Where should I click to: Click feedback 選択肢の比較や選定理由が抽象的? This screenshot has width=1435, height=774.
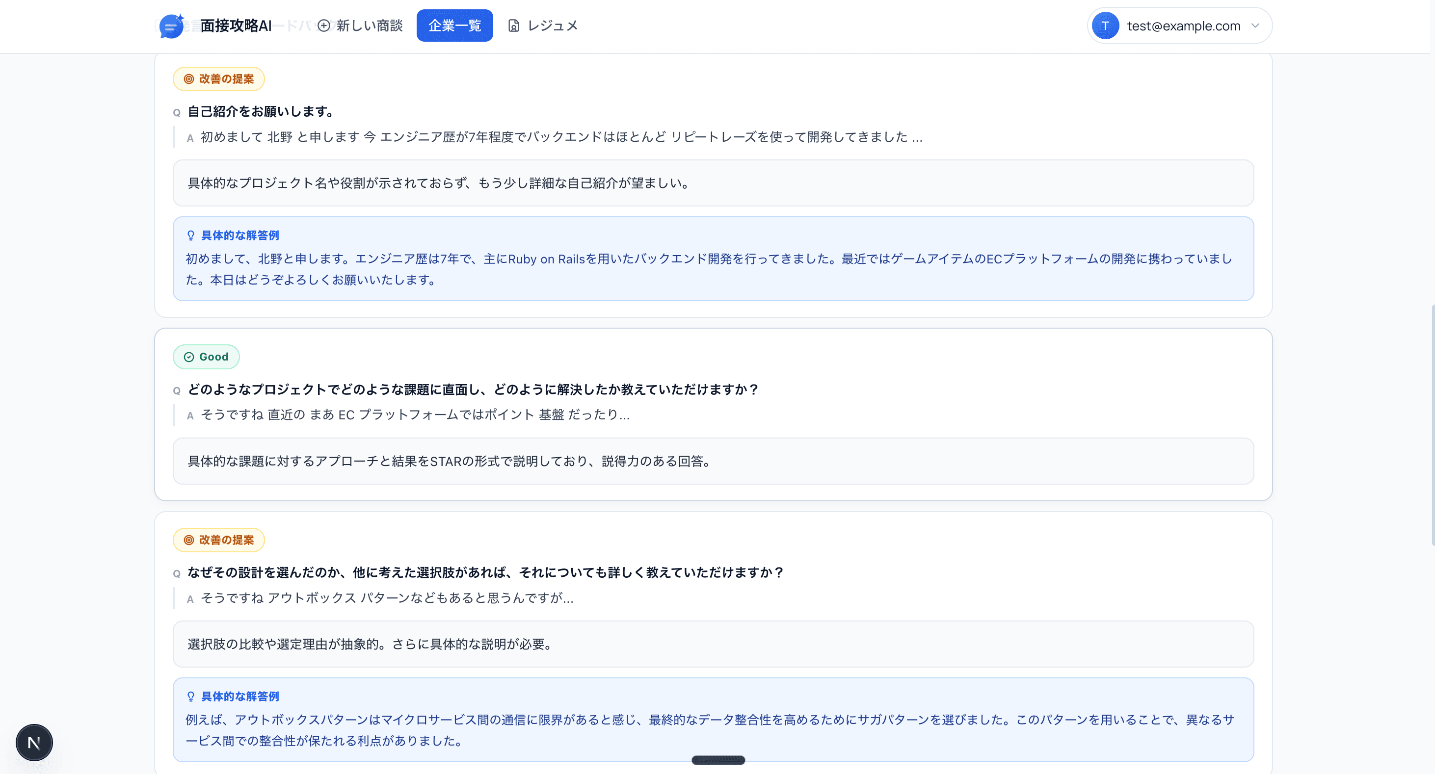click(x=713, y=644)
